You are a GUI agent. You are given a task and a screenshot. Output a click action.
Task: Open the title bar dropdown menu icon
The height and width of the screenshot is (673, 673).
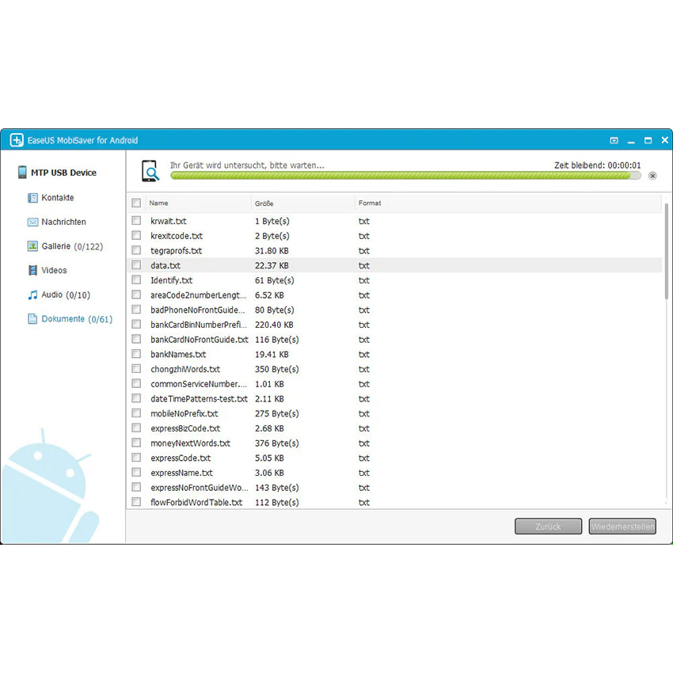tap(614, 140)
